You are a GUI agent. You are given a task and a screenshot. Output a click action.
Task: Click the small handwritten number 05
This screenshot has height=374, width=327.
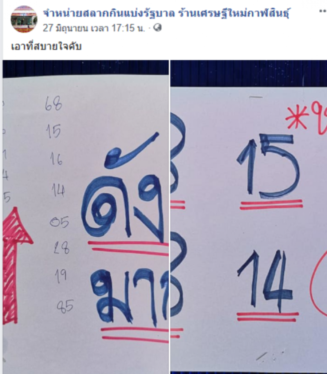pos(59,222)
